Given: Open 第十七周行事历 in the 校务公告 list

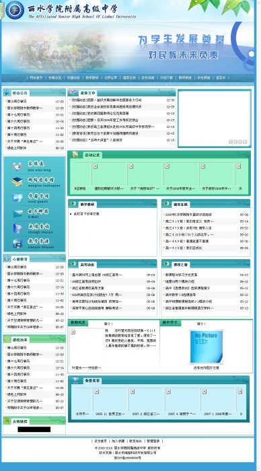Looking at the screenshot, I should click(x=19, y=115).
